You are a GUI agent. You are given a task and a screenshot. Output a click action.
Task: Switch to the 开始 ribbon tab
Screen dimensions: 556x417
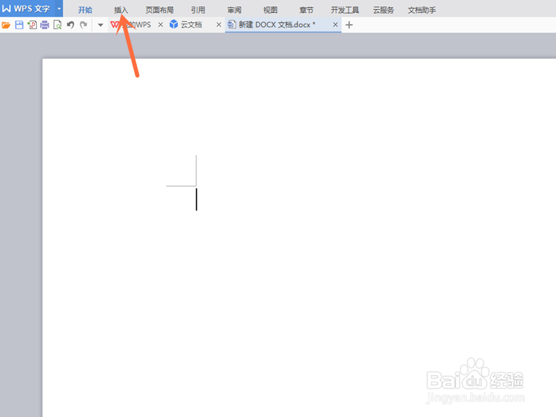point(85,10)
